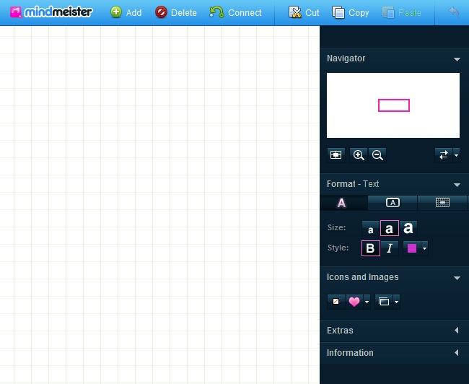This screenshot has height=384, width=469.
Task: Click the zoom in magnifier icon
Action: coord(359,155)
